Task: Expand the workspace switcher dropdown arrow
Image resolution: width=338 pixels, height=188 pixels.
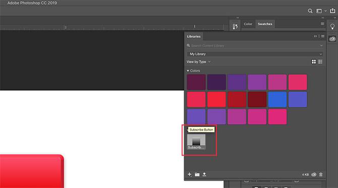Action: (325, 11)
